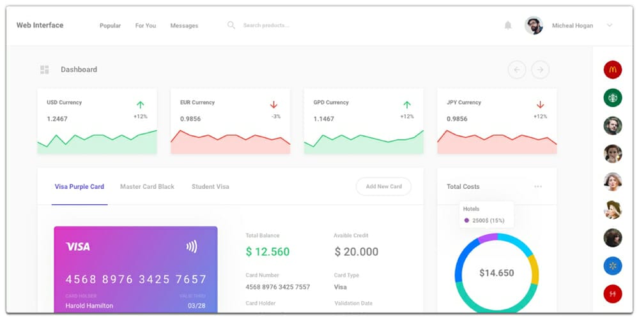Open the Starbucks icon in sidebar
Viewport: 639px width, 319px height.
(613, 98)
